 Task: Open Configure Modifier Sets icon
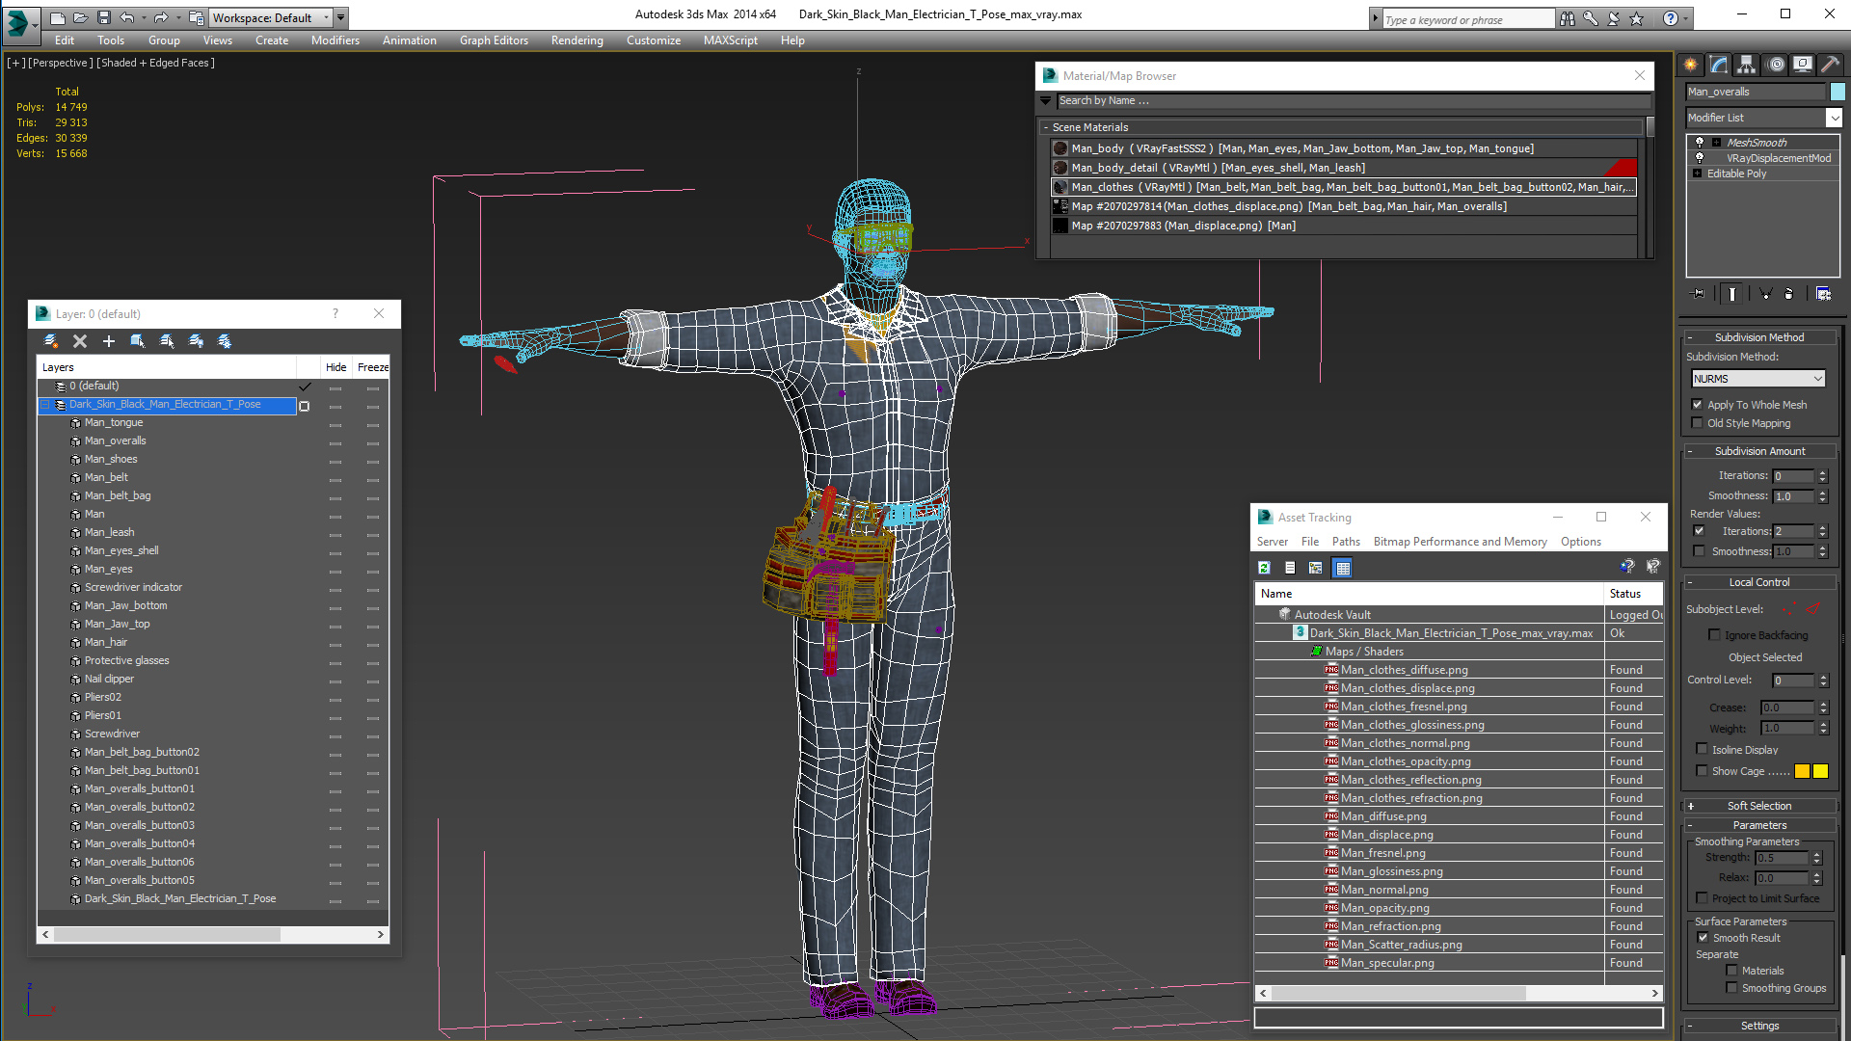(x=1823, y=294)
